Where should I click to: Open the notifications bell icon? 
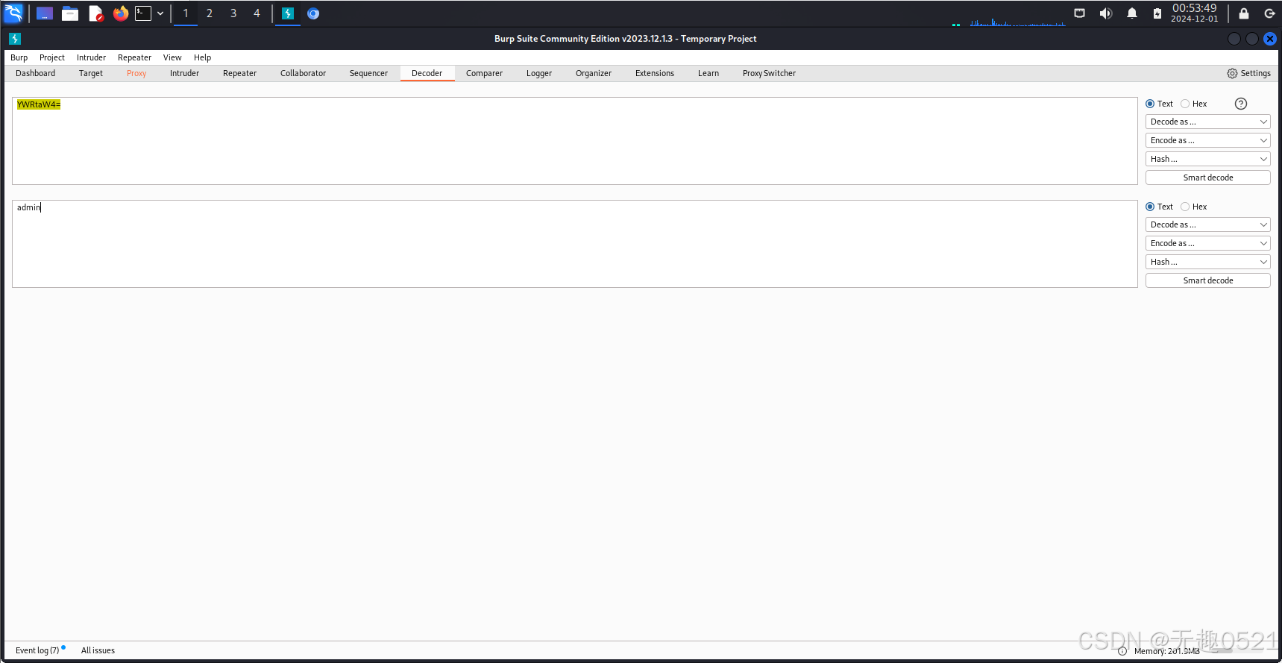pyautogui.click(x=1132, y=13)
